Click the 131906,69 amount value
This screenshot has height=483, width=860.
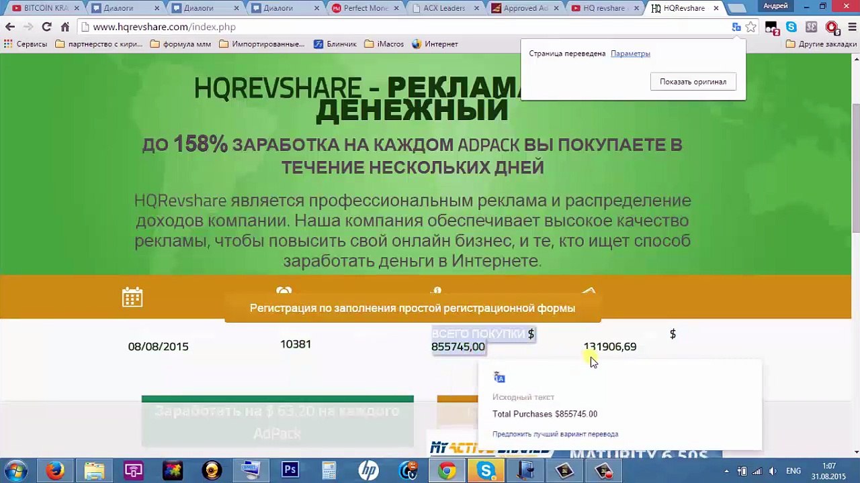610,347
